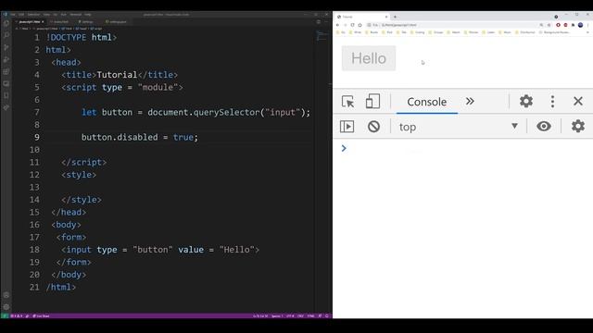The height and width of the screenshot is (333, 593).
Task: Click the inspect element picker icon in DevTools
Action: pos(347,102)
